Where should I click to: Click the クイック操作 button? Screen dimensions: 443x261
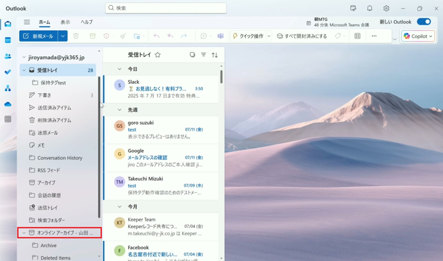click(248, 36)
